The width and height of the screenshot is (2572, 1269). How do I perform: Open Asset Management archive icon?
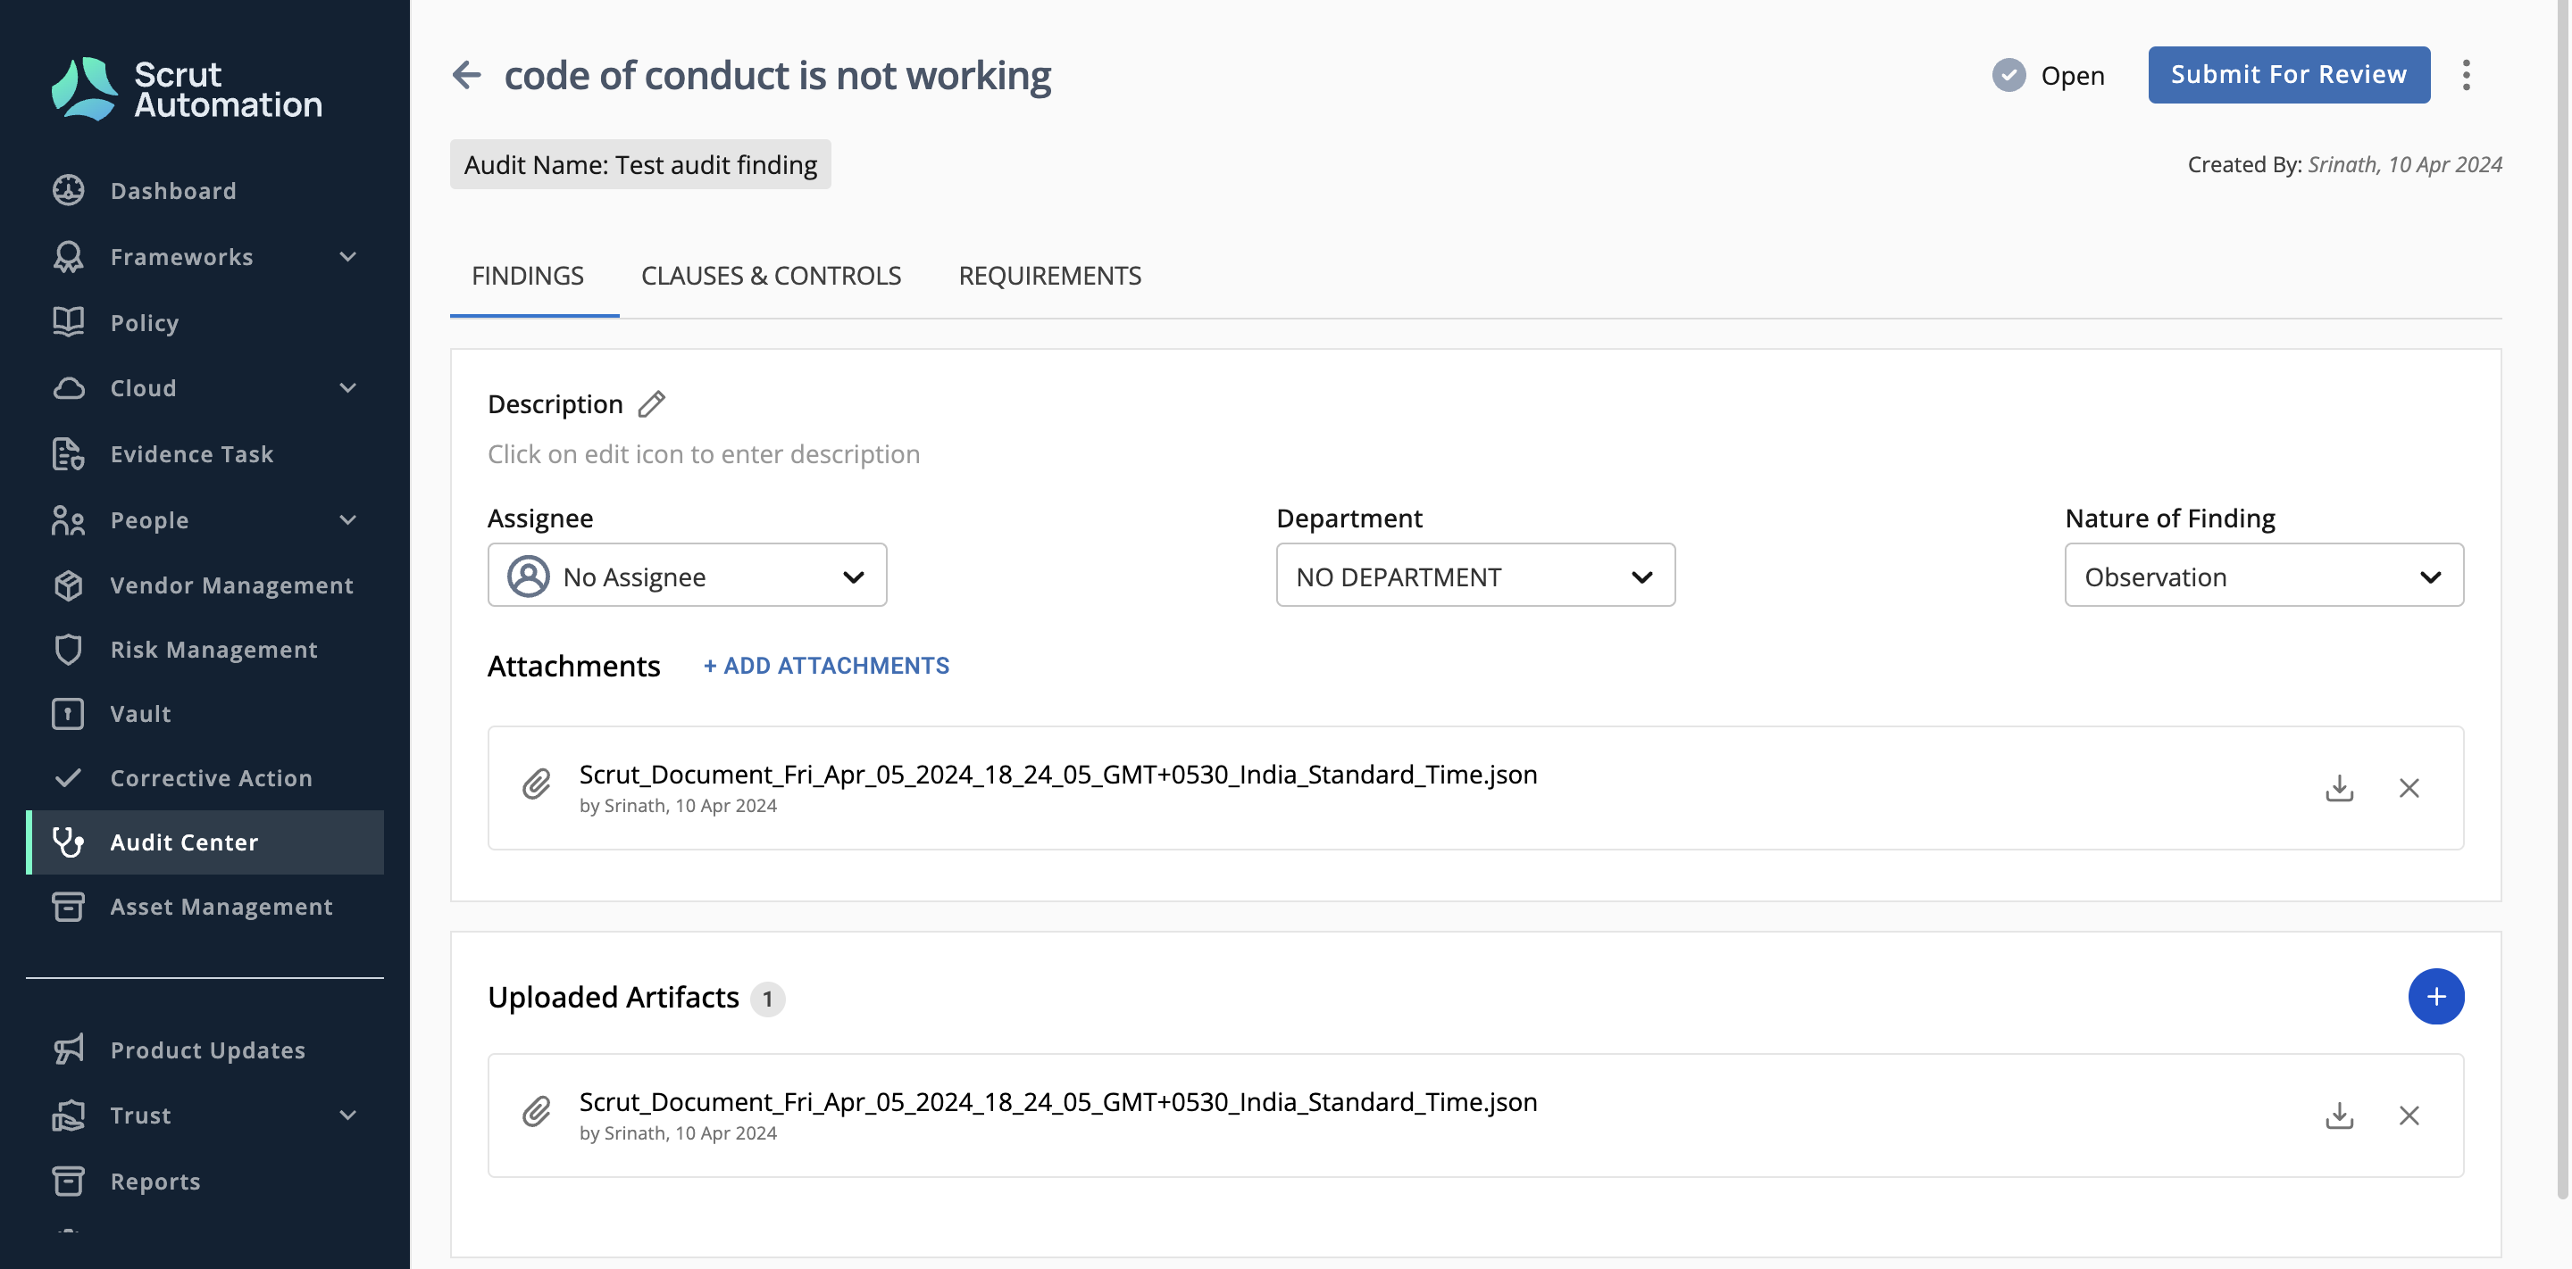click(x=68, y=906)
